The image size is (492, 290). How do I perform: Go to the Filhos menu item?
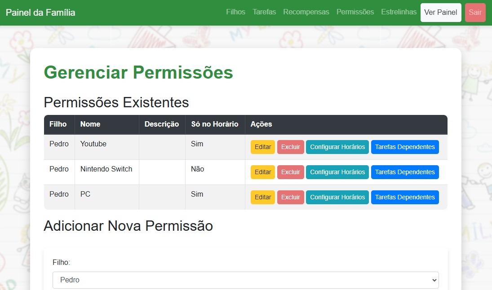[235, 12]
